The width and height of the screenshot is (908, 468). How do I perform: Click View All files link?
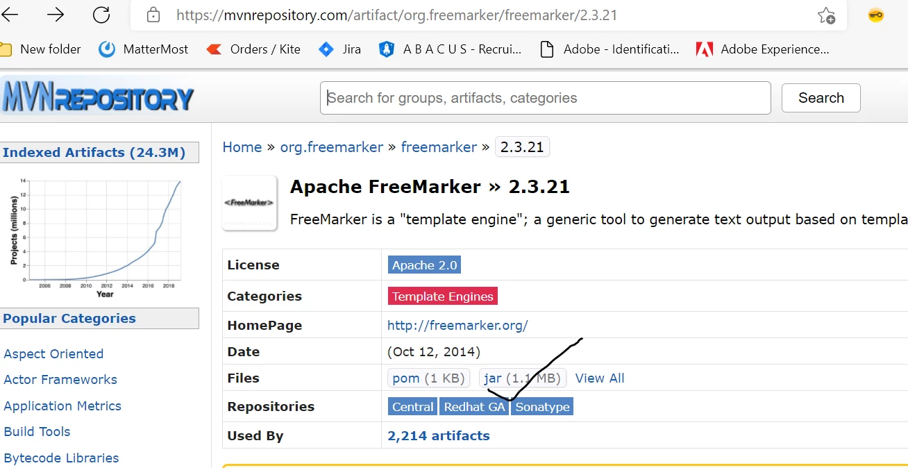[600, 378]
